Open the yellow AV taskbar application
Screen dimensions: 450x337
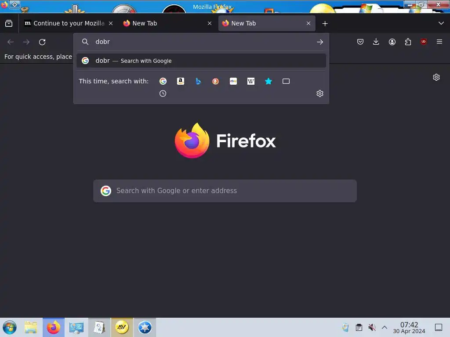pyautogui.click(x=122, y=327)
